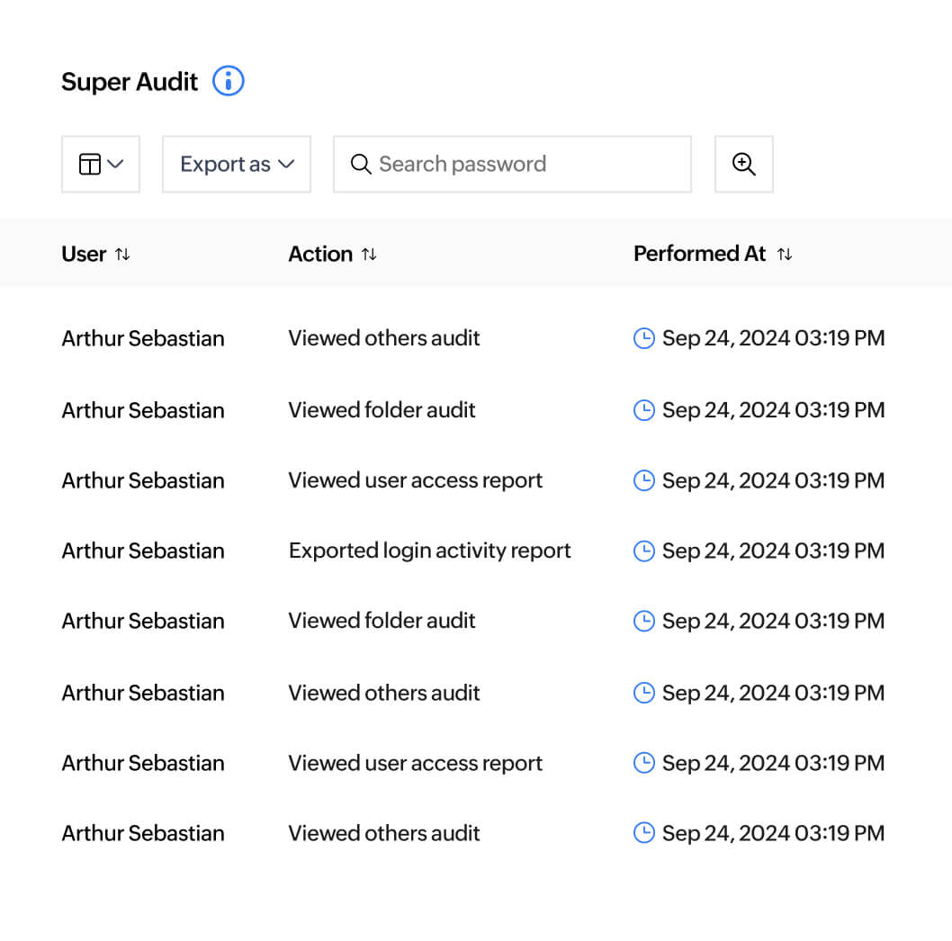Viewport: 952px width, 941px height.
Task: Click the search magnifier icon in search bar
Action: click(361, 164)
